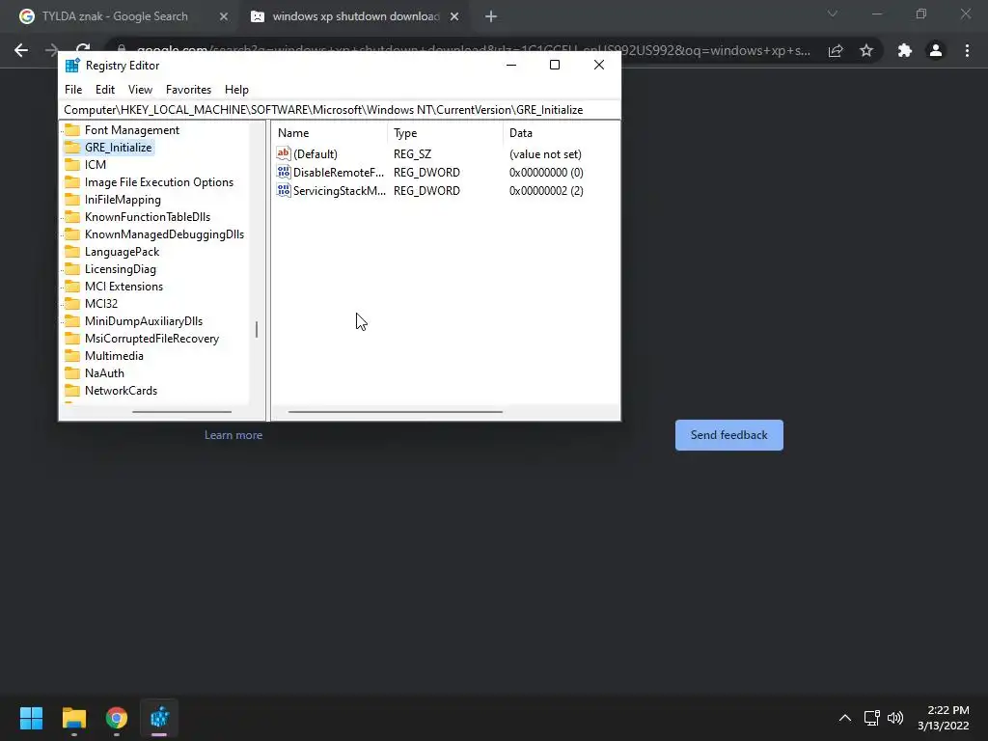Open the Edit menu in Registry Editor
Image resolution: width=988 pixels, height=741 pixels.
(x=104, y=90)
